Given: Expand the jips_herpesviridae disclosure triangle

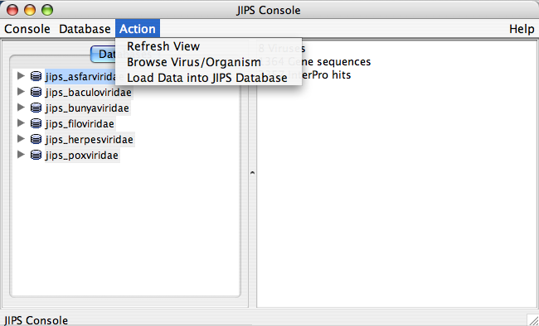Looking at the screenshot, I should coord(21,139).
